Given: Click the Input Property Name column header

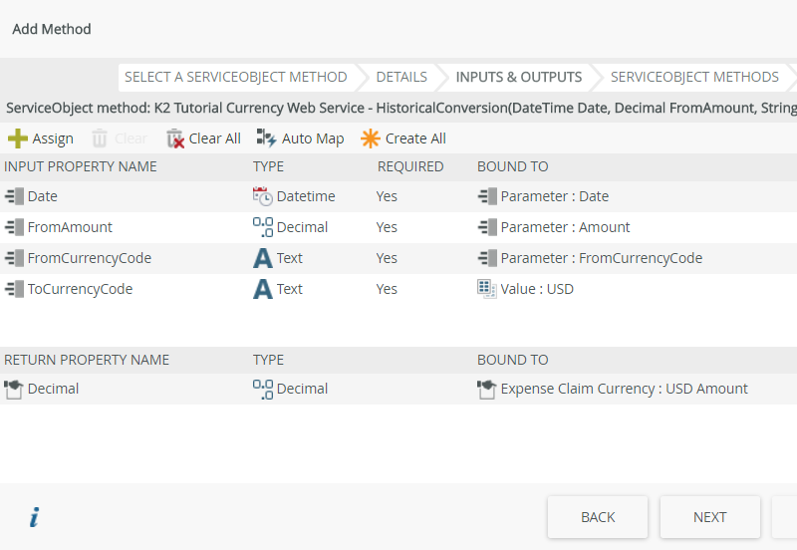Looking at the screenshot, I should click(81, 166).
